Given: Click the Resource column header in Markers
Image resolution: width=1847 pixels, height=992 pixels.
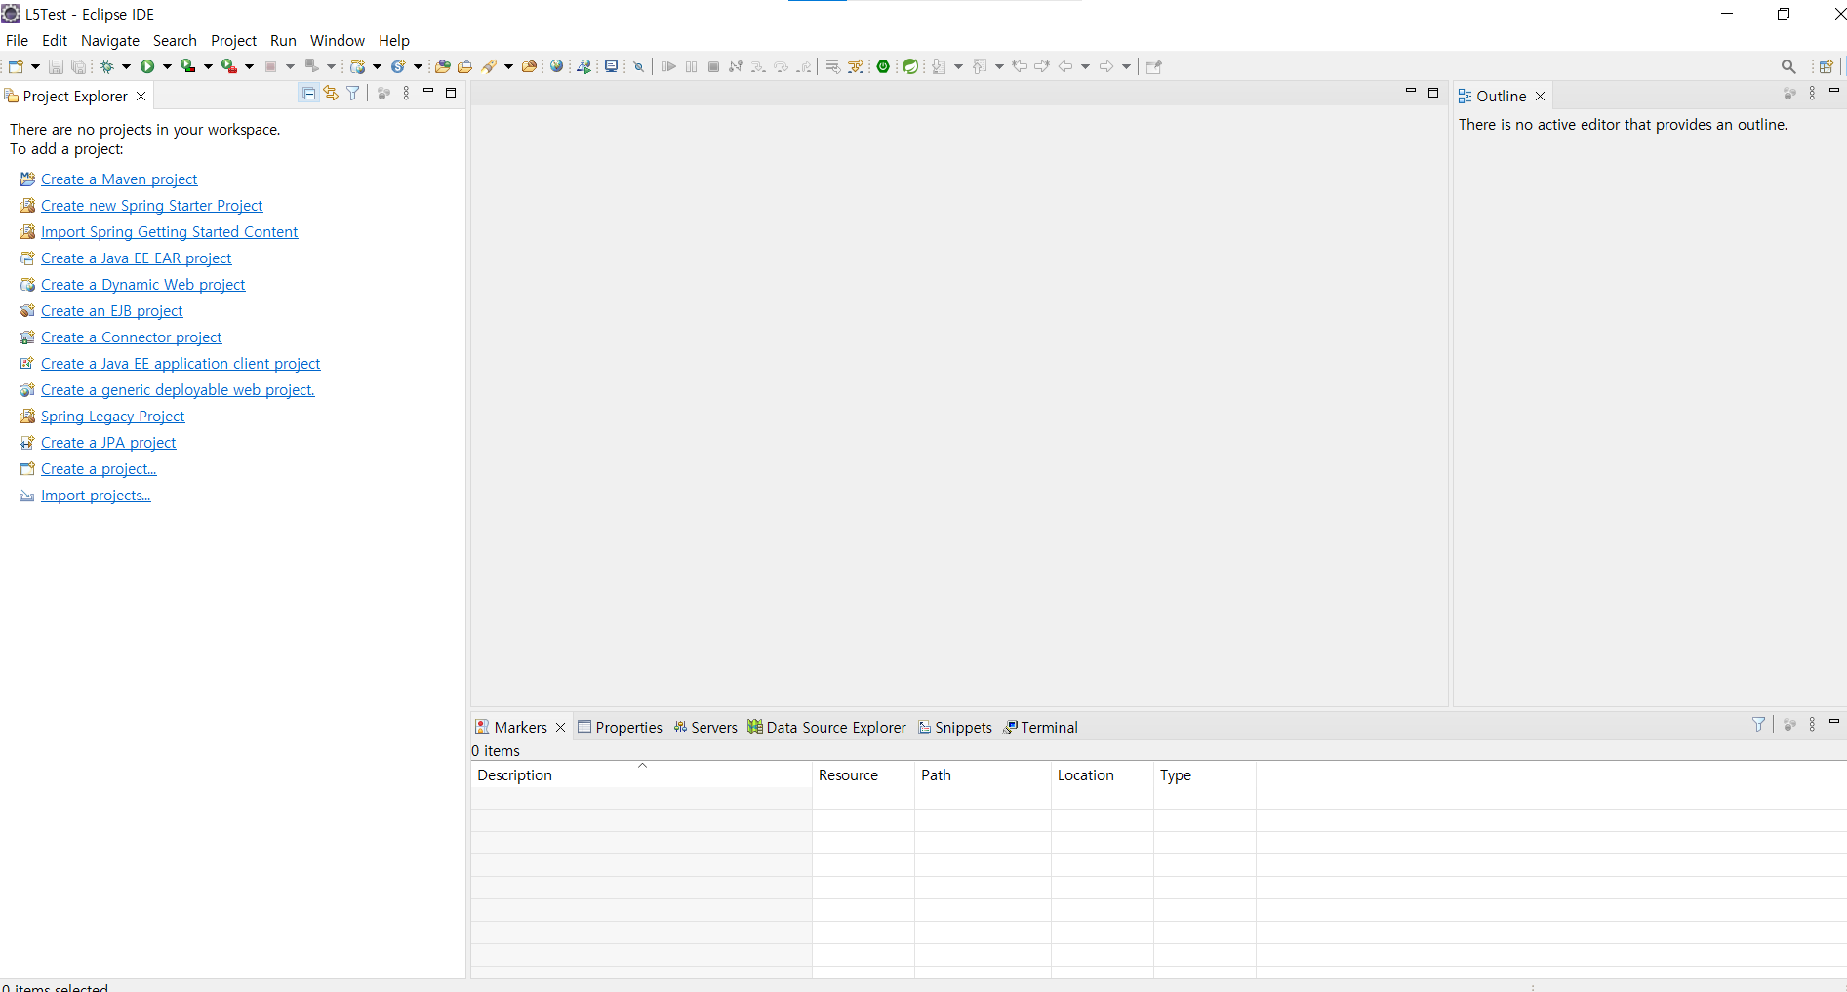Looking at the screenshot, I should tap(863, 774).
